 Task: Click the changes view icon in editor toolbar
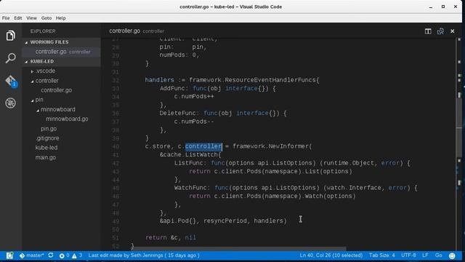pos(440,31)
